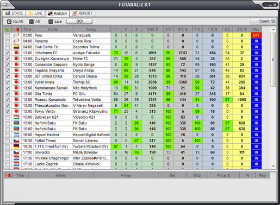Select the Jubilo Iwata team name

point(45,82)
